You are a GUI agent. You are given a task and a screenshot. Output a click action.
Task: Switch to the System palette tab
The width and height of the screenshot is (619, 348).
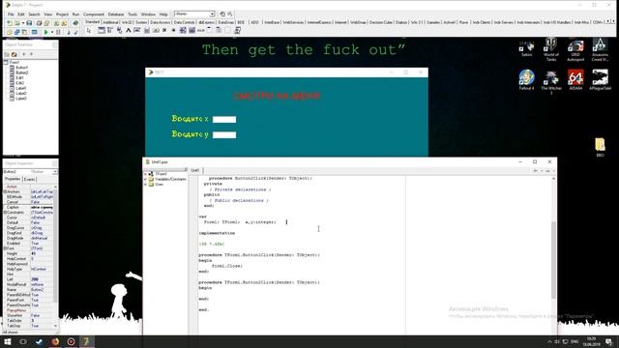tap(141, 22)
